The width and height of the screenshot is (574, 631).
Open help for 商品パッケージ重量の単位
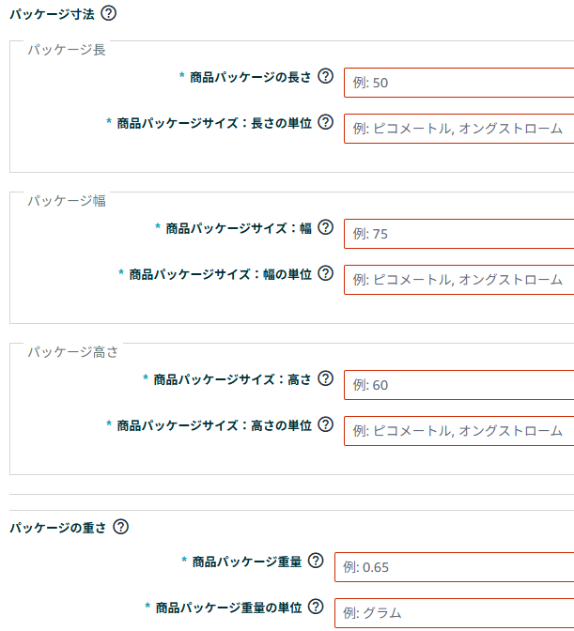317,607
